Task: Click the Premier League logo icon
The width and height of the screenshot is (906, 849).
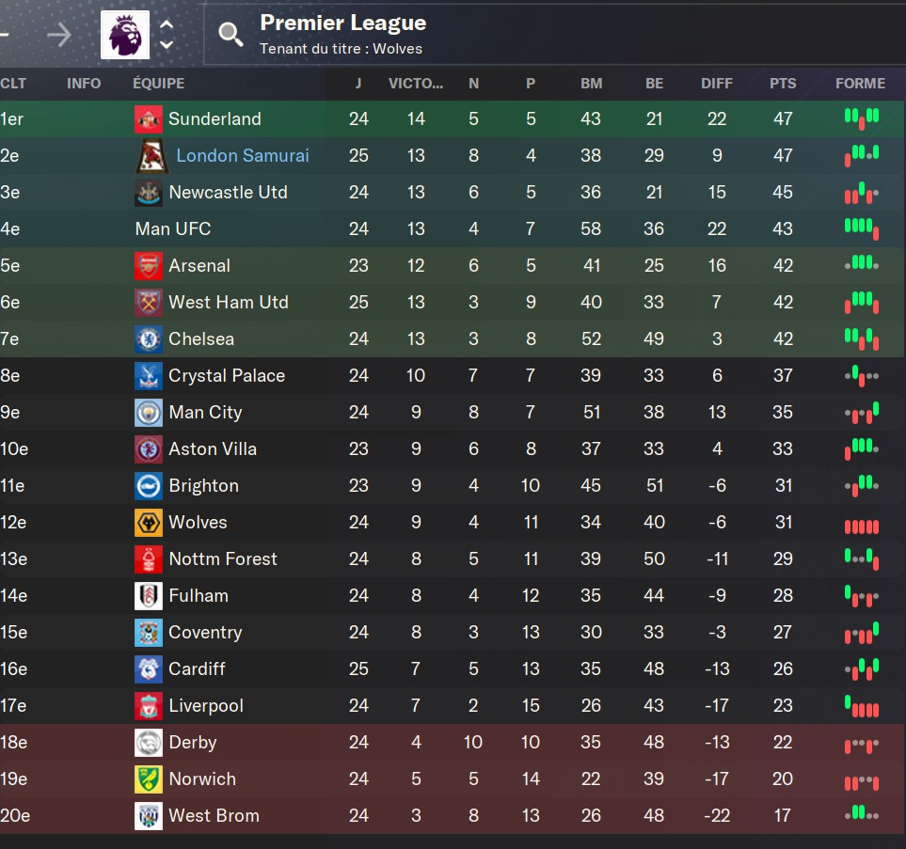Action: tap(125, 35)
